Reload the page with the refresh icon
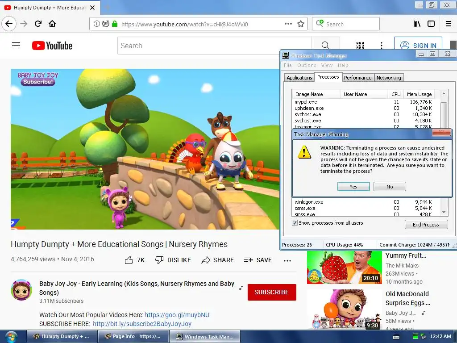 click(38, 24)
